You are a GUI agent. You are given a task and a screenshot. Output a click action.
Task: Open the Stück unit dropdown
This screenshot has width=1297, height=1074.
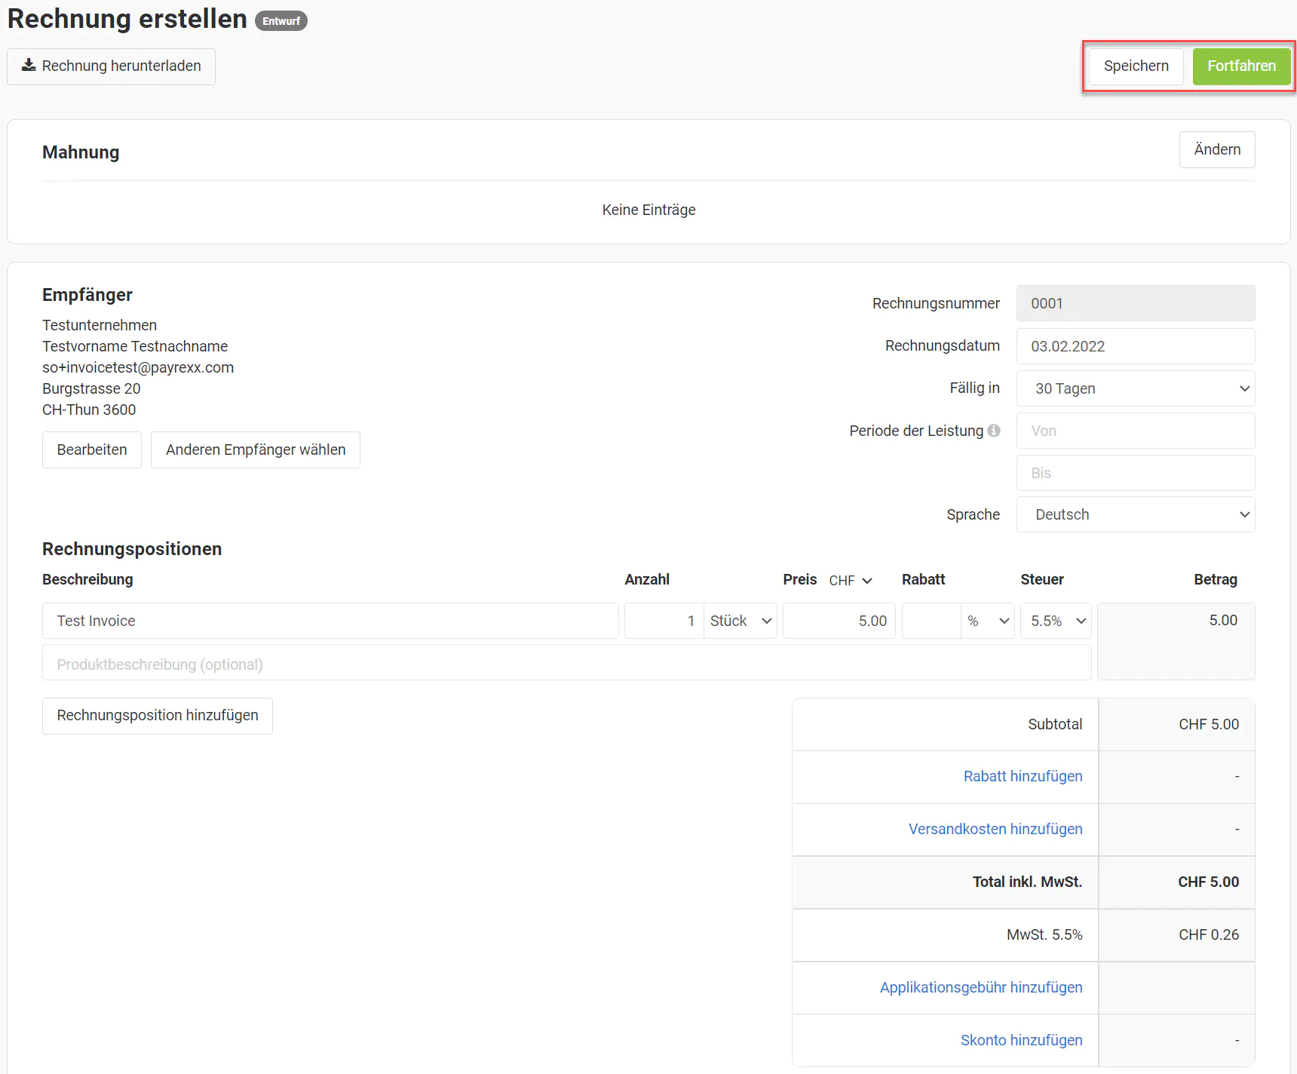740,621
